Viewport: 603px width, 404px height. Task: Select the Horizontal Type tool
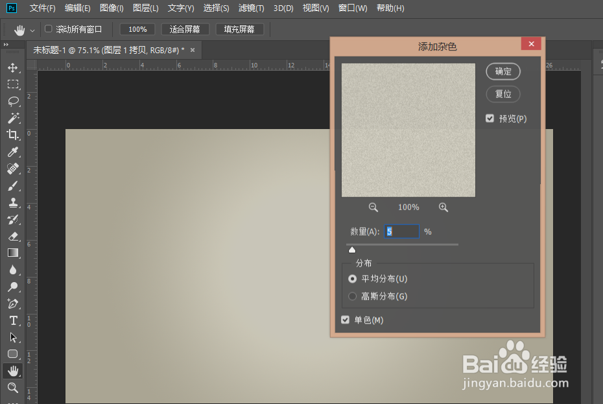[13, 320]
